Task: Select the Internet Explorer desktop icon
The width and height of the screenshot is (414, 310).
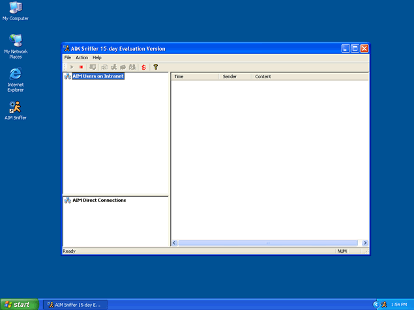Action: (16, 77)
